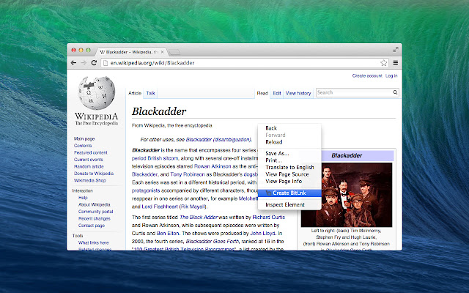Click Donate to Wikipedia link

pyautogui.click(x=94, y=174)
